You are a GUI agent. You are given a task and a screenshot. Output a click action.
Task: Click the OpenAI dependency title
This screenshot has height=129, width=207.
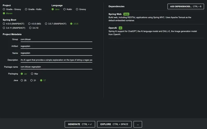[113, 28]
